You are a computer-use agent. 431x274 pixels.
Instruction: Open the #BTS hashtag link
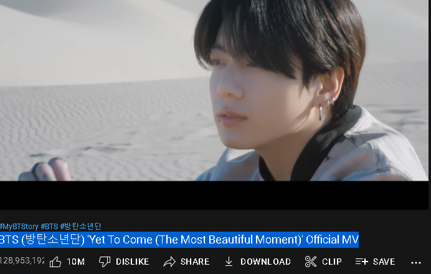pyautogui.click(x=49, y=227)
